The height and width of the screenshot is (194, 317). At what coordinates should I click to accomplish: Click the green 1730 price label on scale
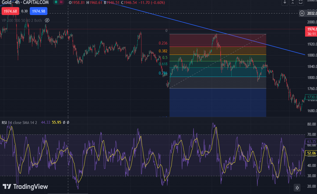coord(311,97)
